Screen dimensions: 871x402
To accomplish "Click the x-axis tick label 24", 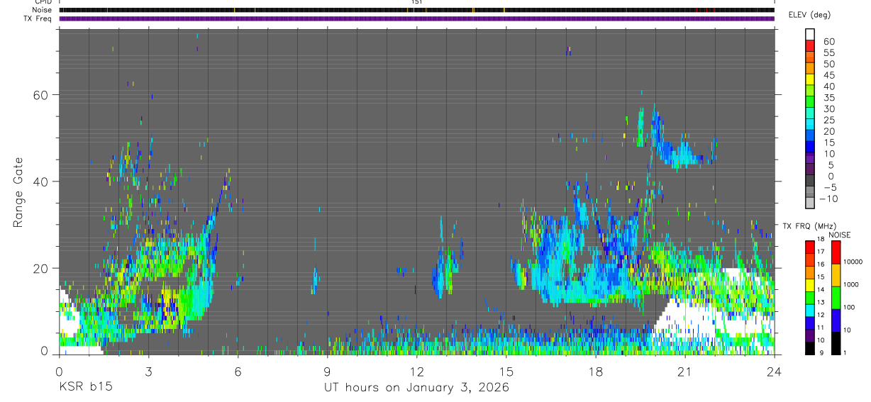I will (x=774, y=372).
